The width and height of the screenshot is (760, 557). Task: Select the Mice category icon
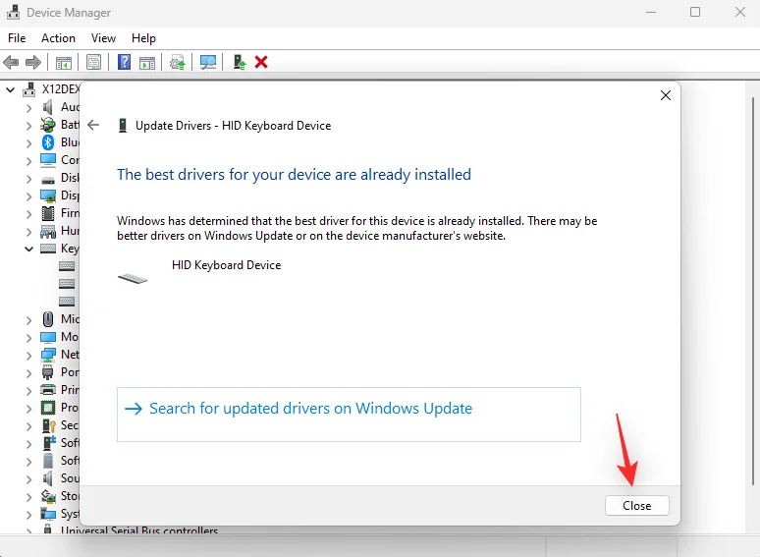tap(48, 319)
